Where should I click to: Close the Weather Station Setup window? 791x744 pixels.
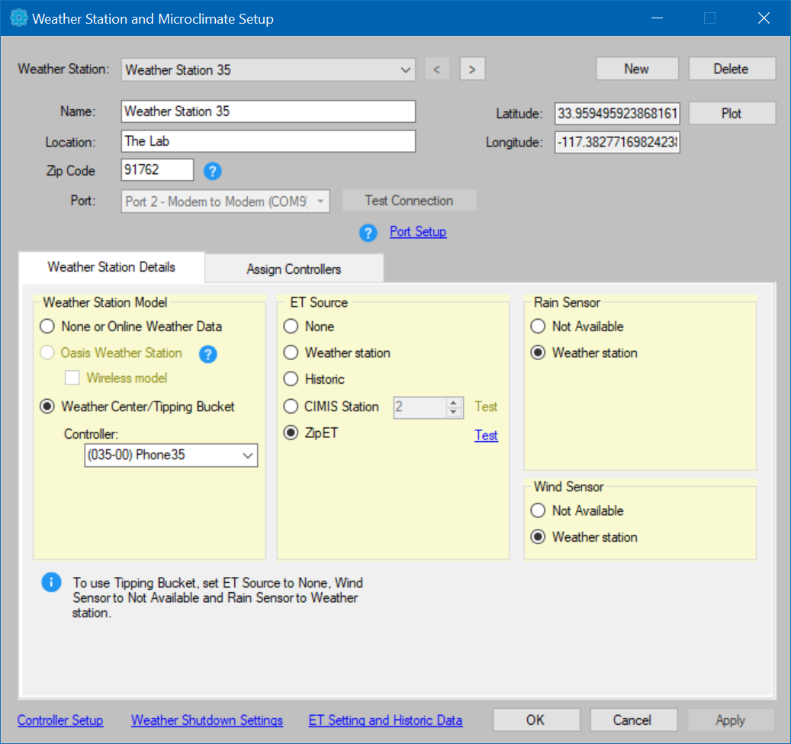tap(764, 18)
